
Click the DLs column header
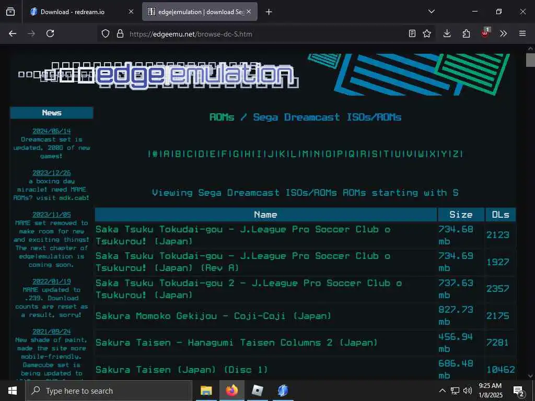[x=501, y=215]
